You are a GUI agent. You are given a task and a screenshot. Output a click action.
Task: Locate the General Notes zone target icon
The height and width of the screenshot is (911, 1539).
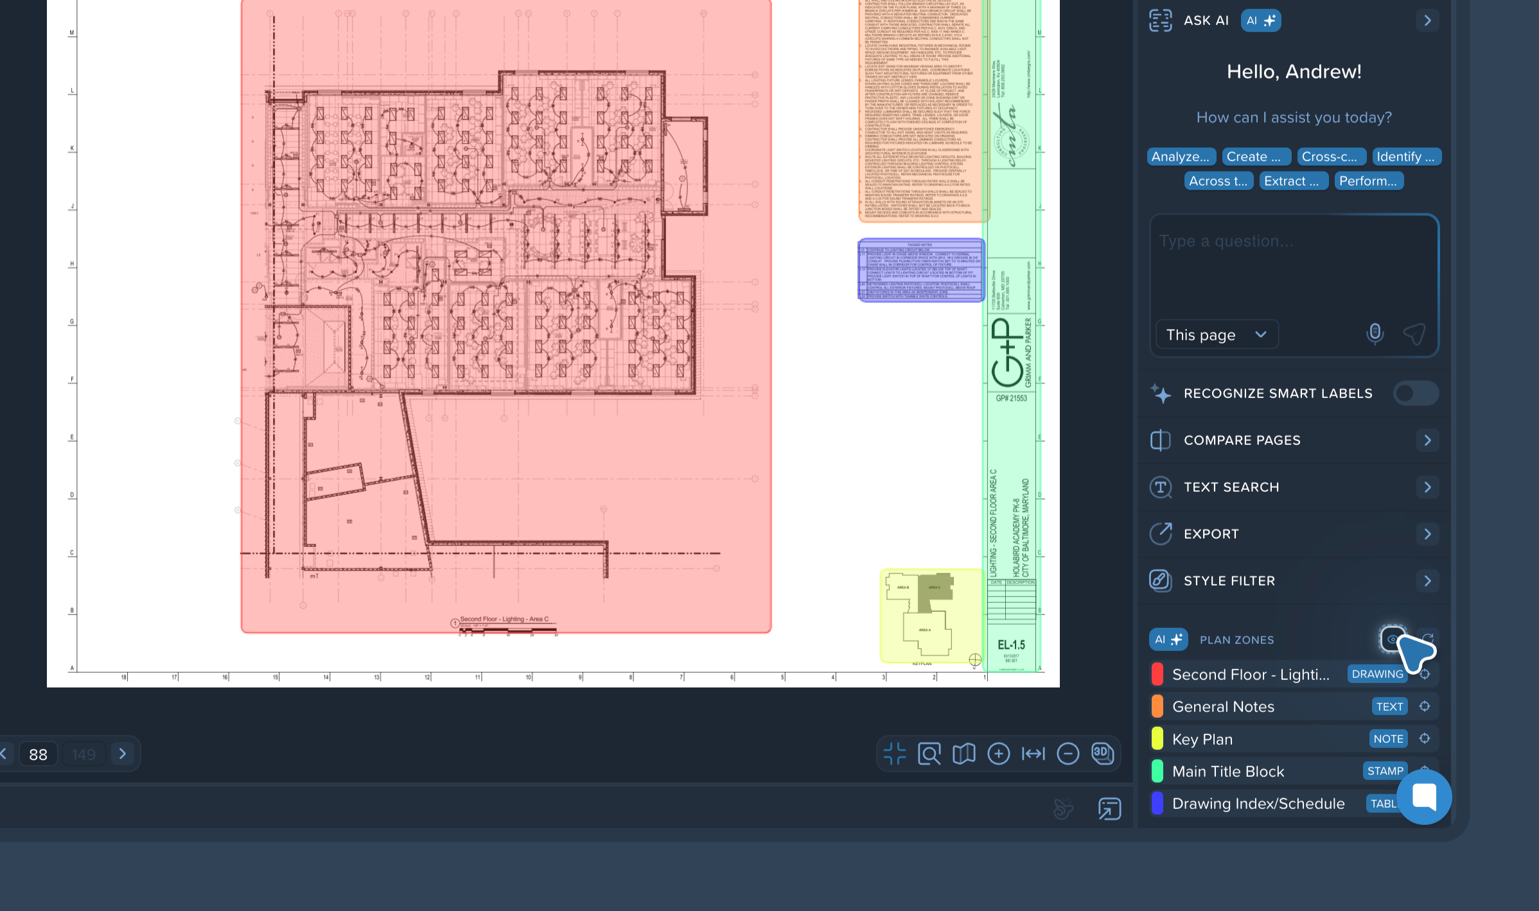tap(1424, 706)
